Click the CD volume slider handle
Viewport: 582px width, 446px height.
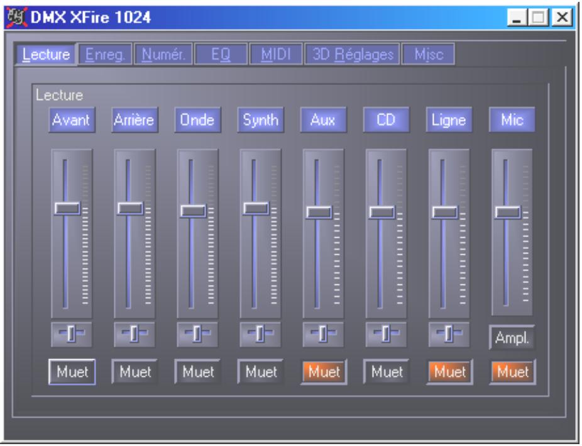pyautogui.click(x=382, y=213)
